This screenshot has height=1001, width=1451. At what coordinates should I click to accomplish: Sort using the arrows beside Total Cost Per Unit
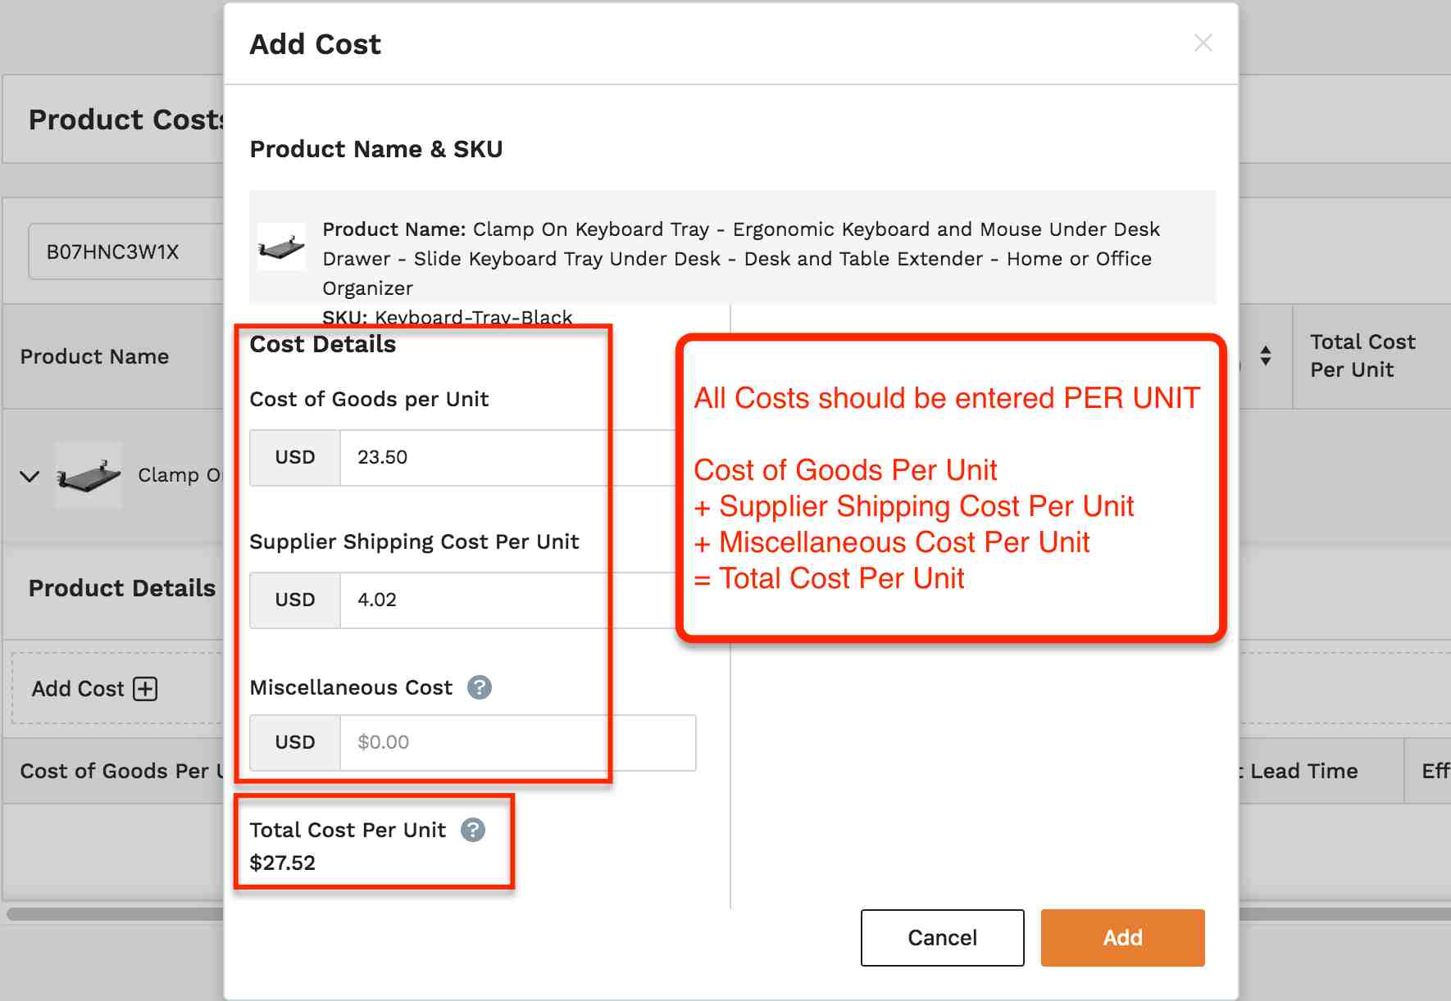[1266, 356]
